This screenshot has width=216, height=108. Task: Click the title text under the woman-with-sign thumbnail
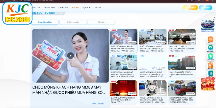click(x=123, y=49)
